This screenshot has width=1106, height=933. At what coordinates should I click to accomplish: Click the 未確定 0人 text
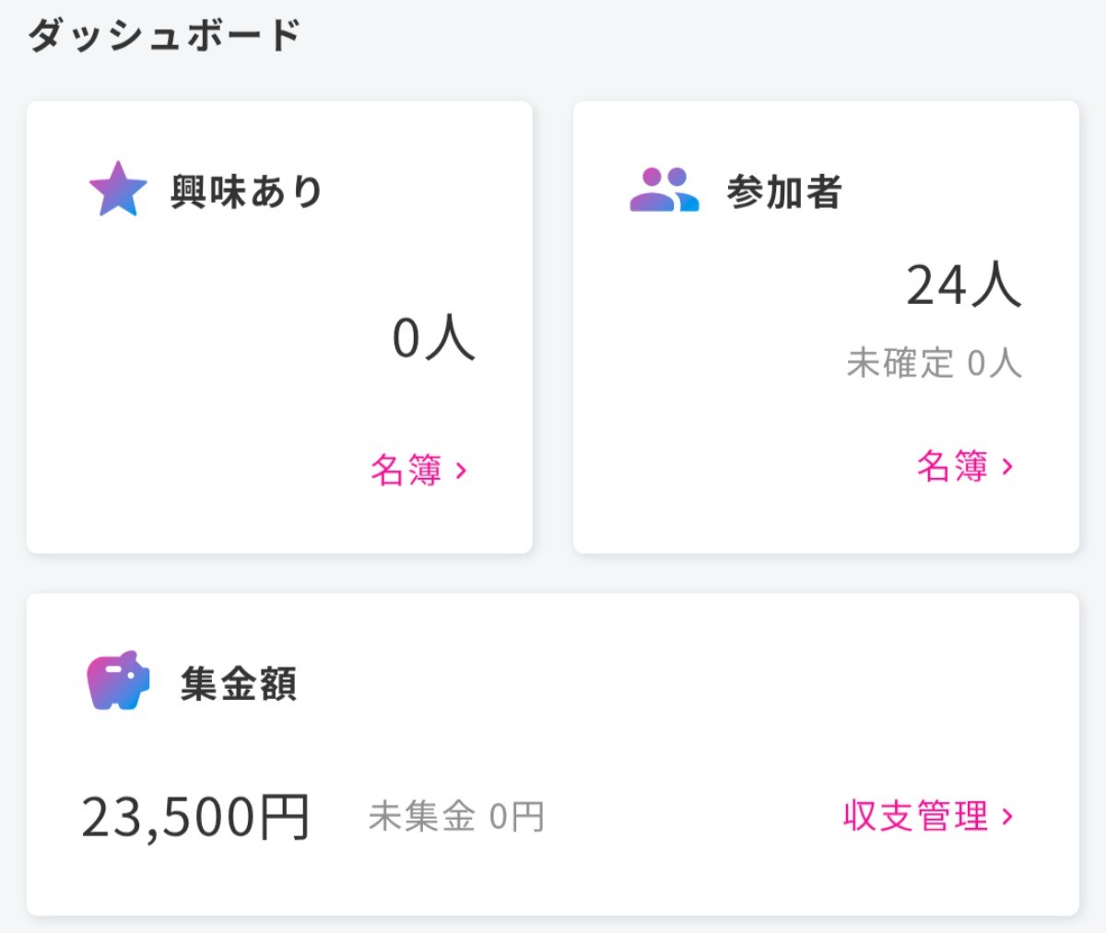click(x=934, y=363)
